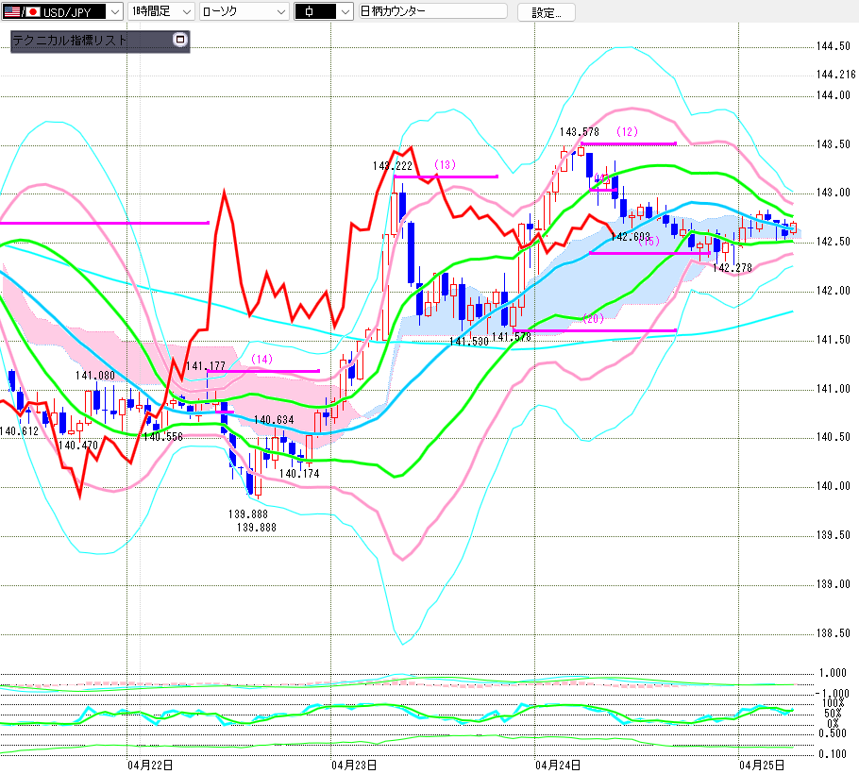Image resolution: width=859 pixels, height=774 pixels.
Task: Click the 0.100 sub-chart axis label
Action: coord(833,754)
